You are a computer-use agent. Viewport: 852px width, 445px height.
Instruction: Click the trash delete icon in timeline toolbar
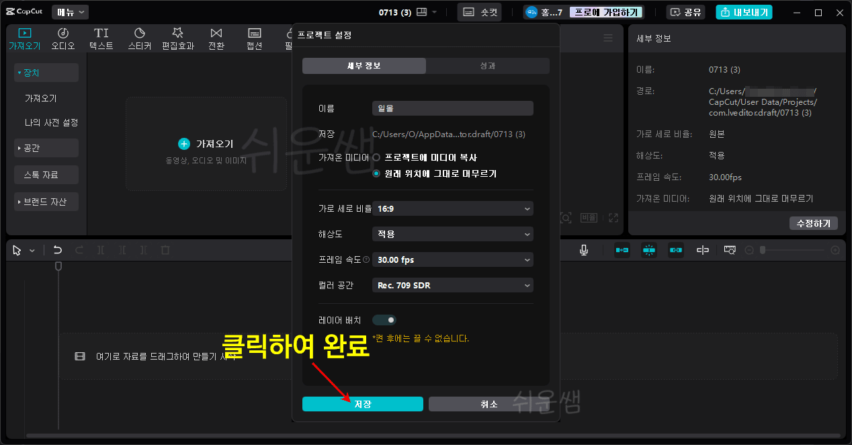[165, 250]
